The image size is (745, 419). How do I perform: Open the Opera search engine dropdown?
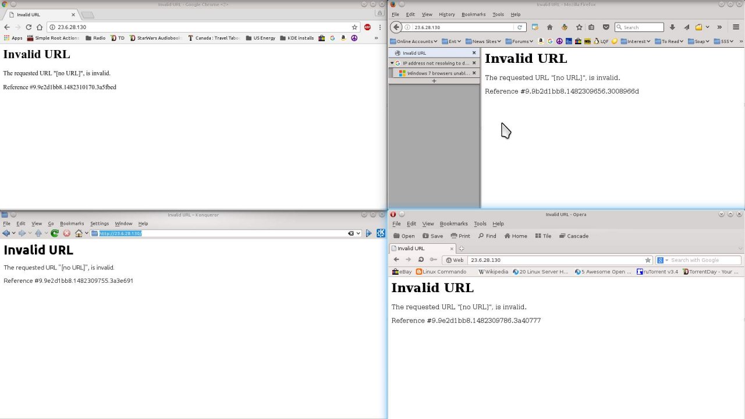663,260
